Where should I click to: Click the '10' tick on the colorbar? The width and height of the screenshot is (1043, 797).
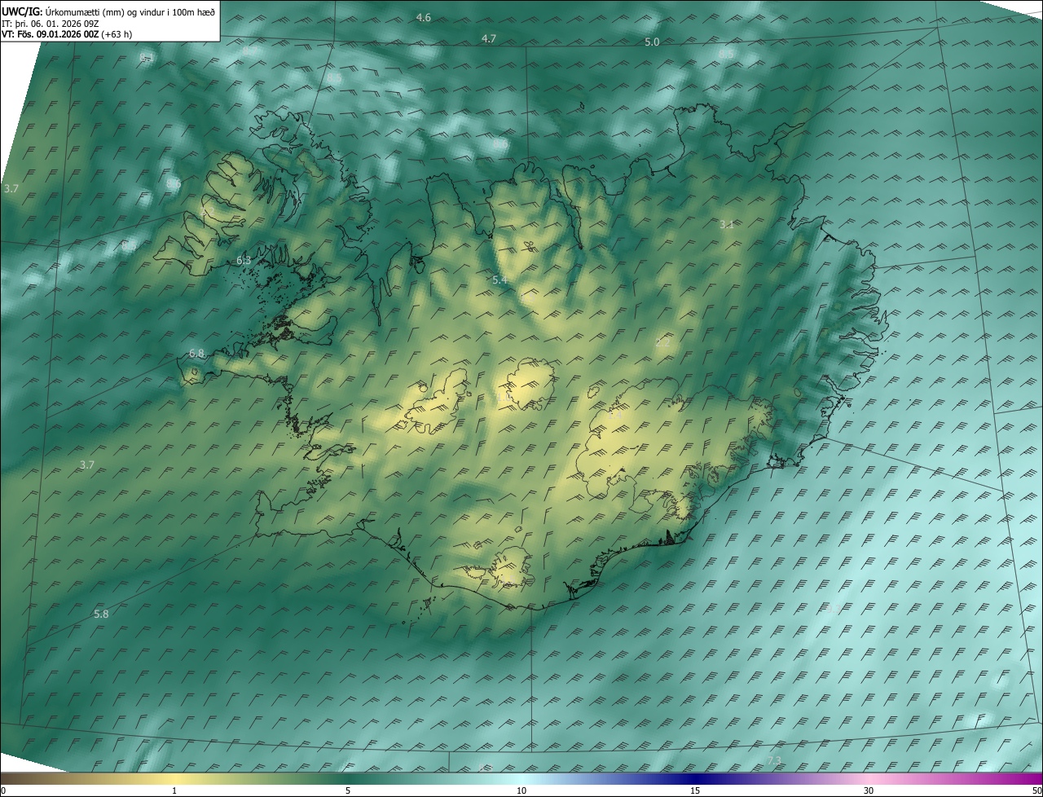click(521, 790)
